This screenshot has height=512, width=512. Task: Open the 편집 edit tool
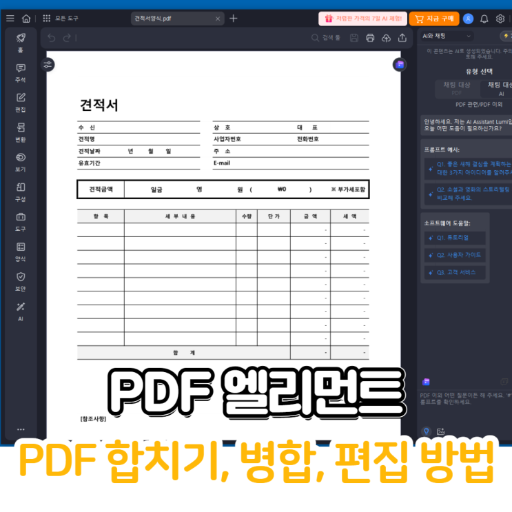tap(21, 103)
